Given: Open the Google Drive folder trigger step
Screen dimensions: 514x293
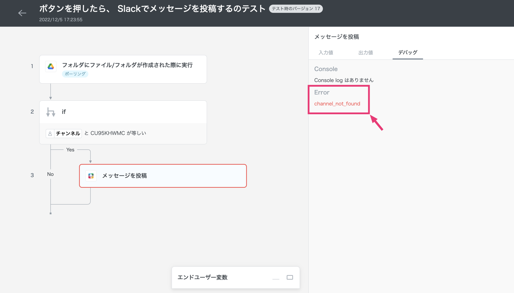Looking at the screenshot, I should [x=127, y=65].
